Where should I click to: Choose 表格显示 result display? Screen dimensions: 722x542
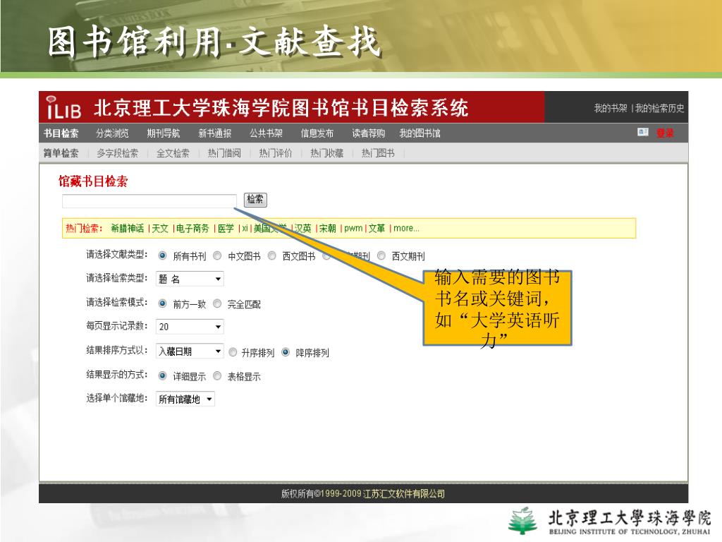point(217,375)
